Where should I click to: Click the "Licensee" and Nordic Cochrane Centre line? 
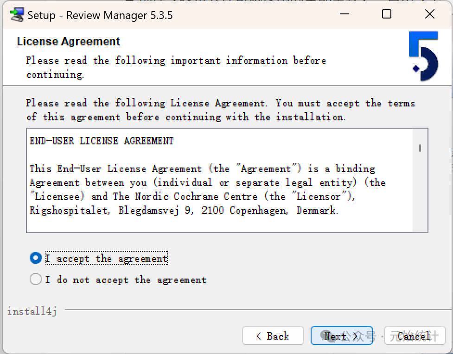pyautogui.click(x=192, y=197)
